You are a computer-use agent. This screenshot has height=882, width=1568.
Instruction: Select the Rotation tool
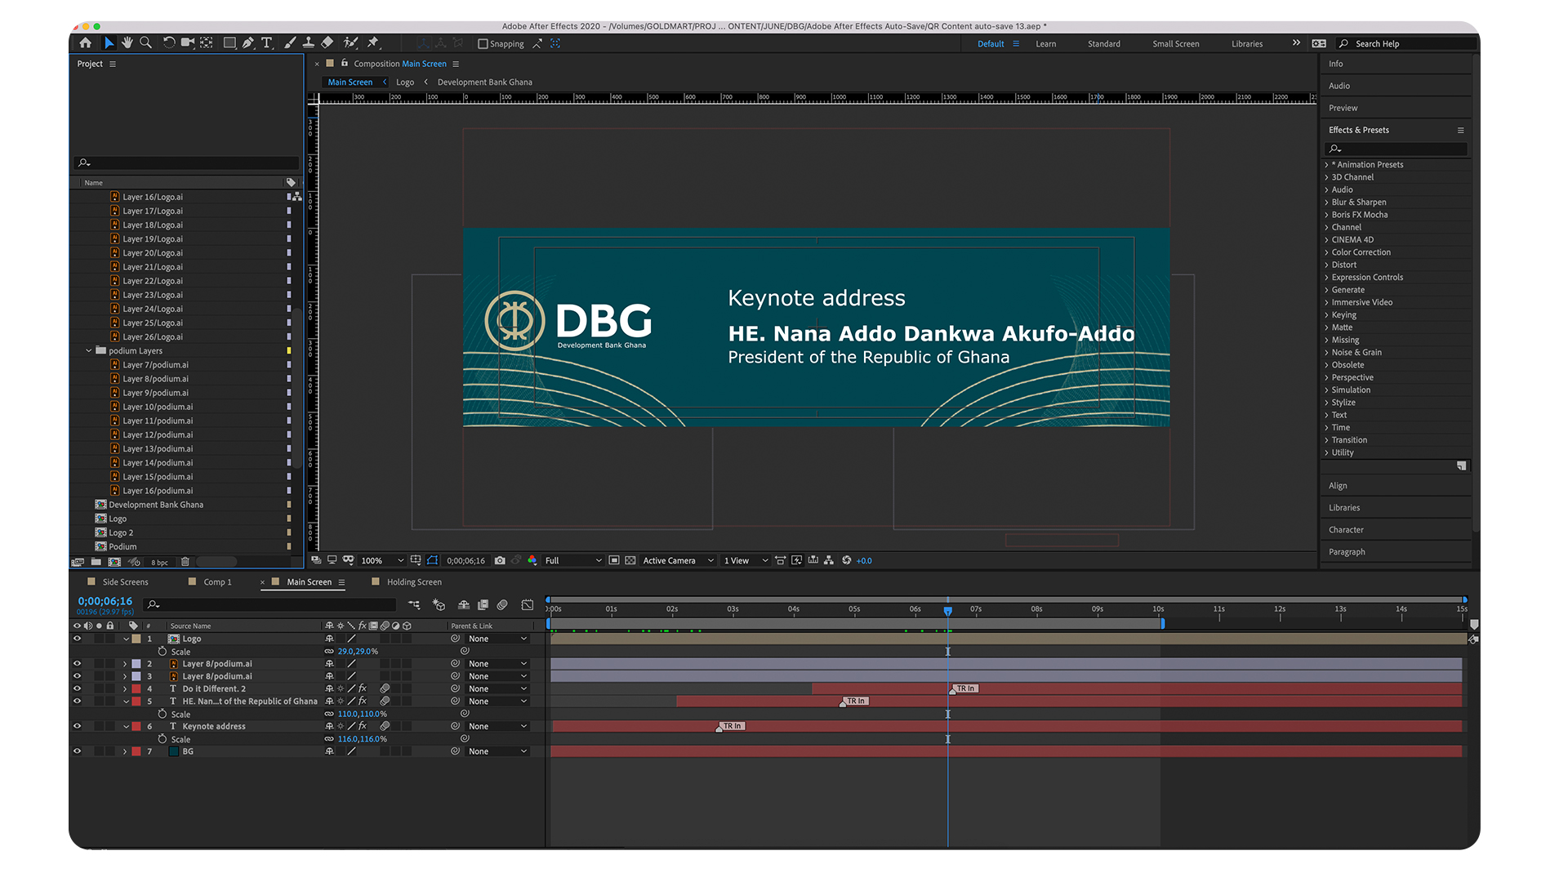[x=169, y=43]
